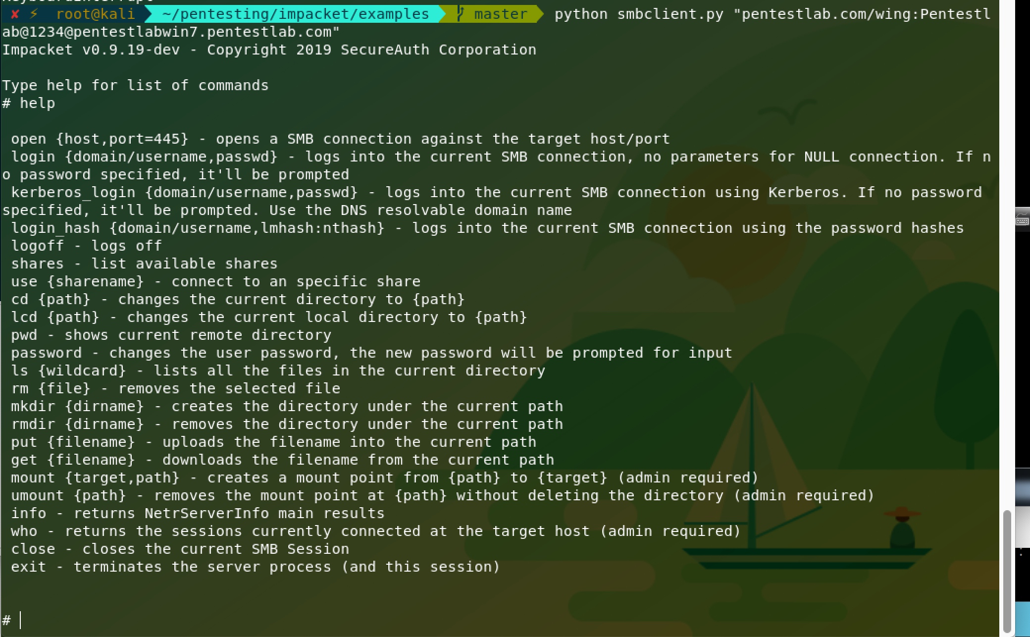Place cursor at the bottom # prompt

(x=21, y=620)
